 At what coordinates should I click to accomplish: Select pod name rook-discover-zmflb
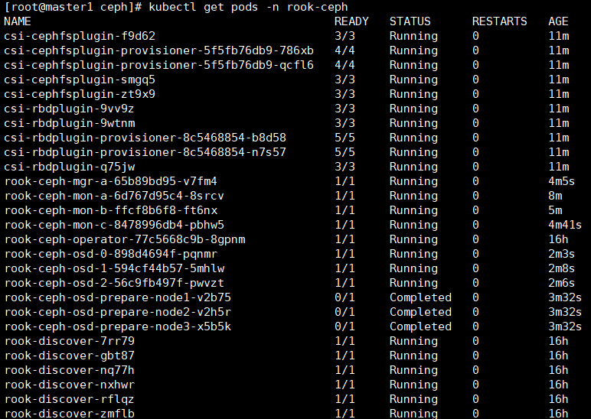pyautogui.click(x=69, y=414)
